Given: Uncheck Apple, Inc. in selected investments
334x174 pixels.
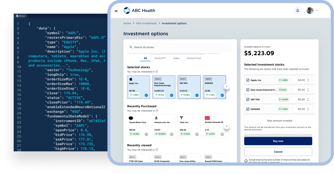Looking at the screenshot, I should pyautogui.click(x=248, y=80).
